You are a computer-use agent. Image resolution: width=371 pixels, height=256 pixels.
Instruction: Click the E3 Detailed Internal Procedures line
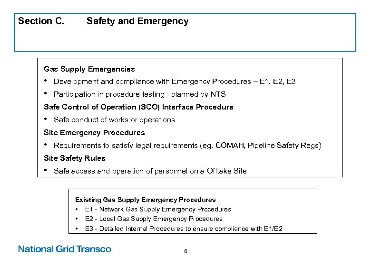tap(184, 229)
